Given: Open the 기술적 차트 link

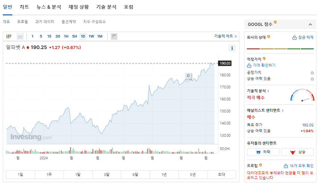Looking at the screenshot, I should click(x=226, y=36).
